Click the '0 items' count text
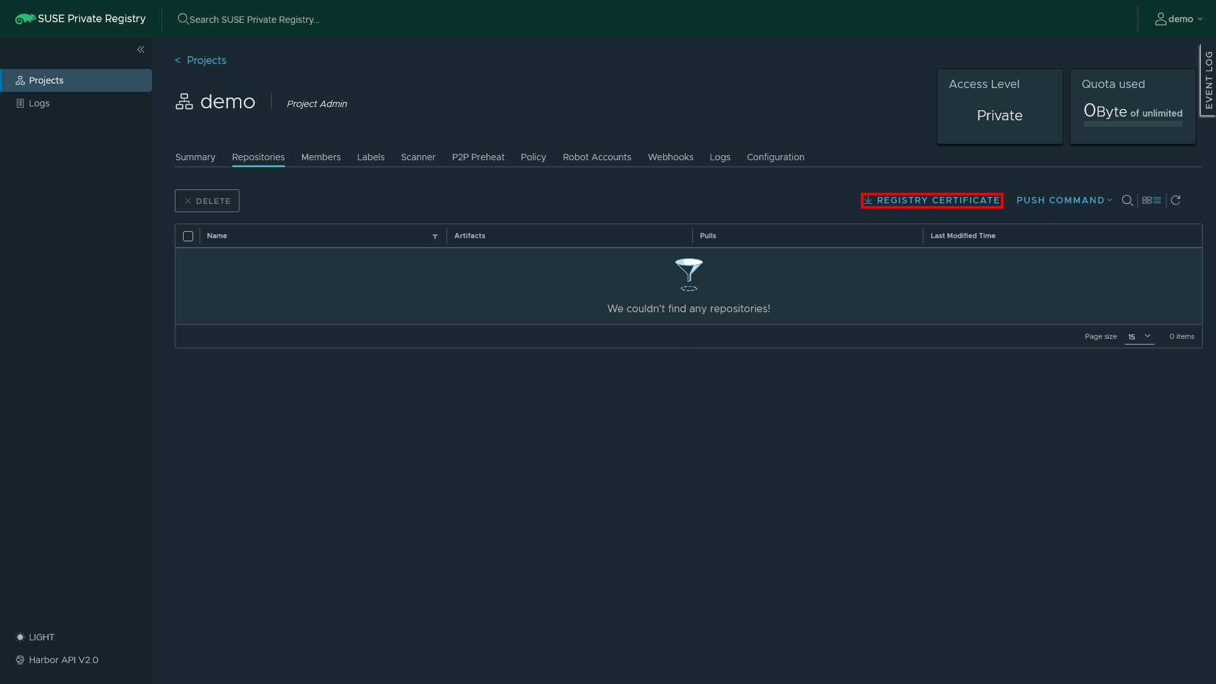Image resolution: width=1216 pixels, height=684 pixels. 1182,336
